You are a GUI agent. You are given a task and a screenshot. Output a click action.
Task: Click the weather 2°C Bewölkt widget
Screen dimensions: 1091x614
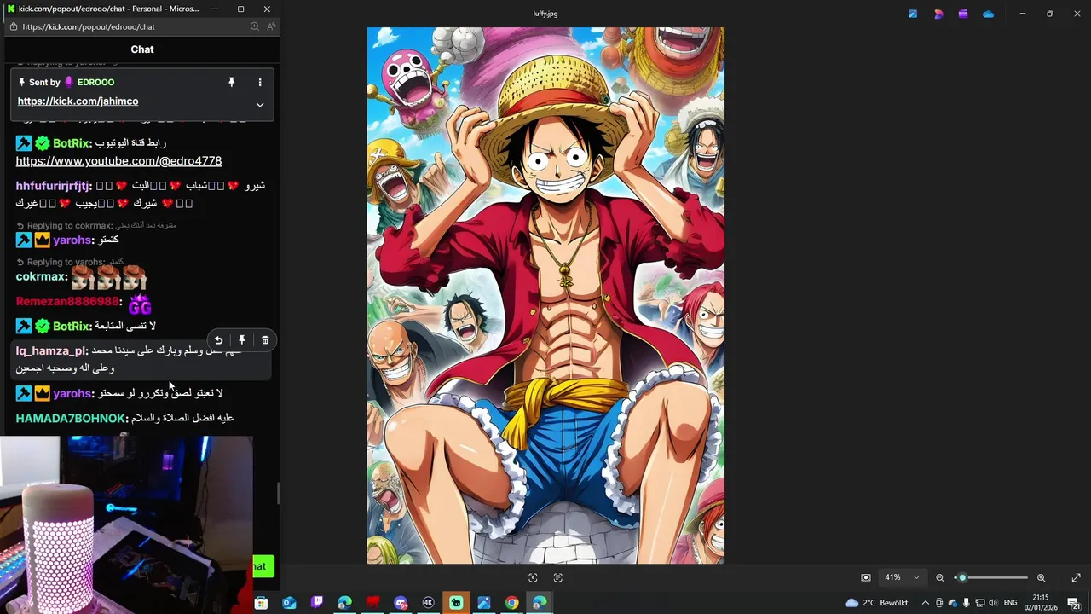[876, 603]
